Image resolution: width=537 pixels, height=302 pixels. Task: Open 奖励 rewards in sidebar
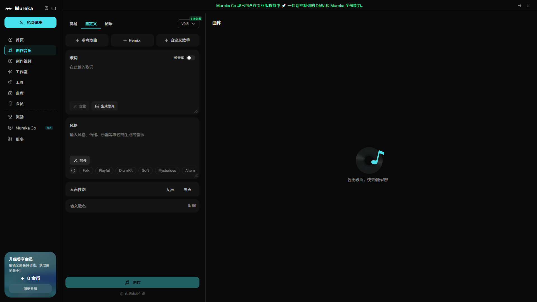pyautogui.click(x=30, y=117)
